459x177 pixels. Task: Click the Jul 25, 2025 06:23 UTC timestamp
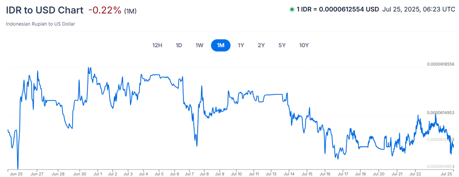coord(419,10)
